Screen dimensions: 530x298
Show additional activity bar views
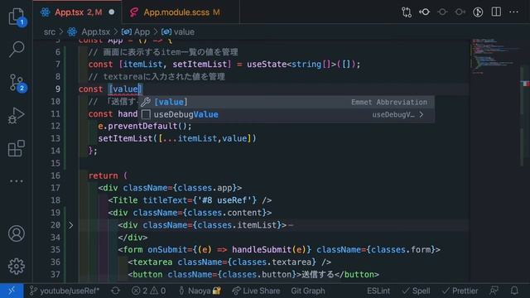(17, 181)
